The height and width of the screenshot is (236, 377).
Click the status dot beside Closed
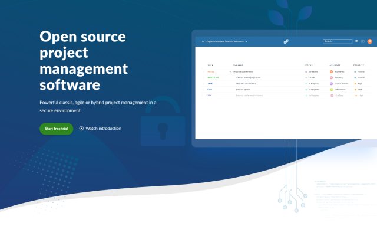pos(306,78)
